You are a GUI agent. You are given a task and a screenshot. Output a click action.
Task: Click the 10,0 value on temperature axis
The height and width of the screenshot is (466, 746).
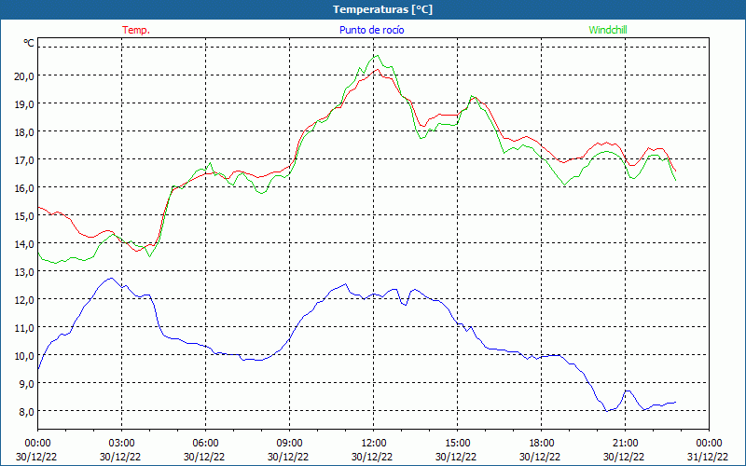tap(24, 356)
